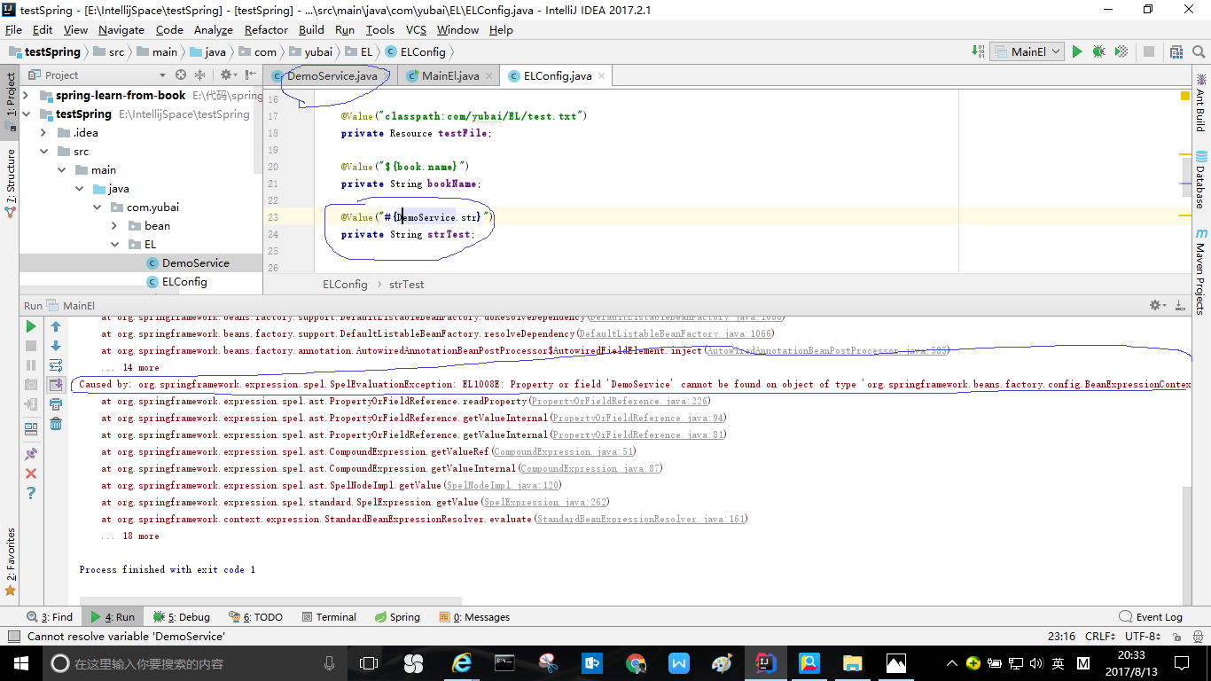Expand the bean package
The image size is (1211, 681).
(x=114, y=226)
